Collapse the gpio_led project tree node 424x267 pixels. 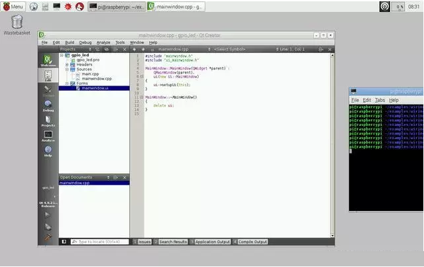[62, 55]
